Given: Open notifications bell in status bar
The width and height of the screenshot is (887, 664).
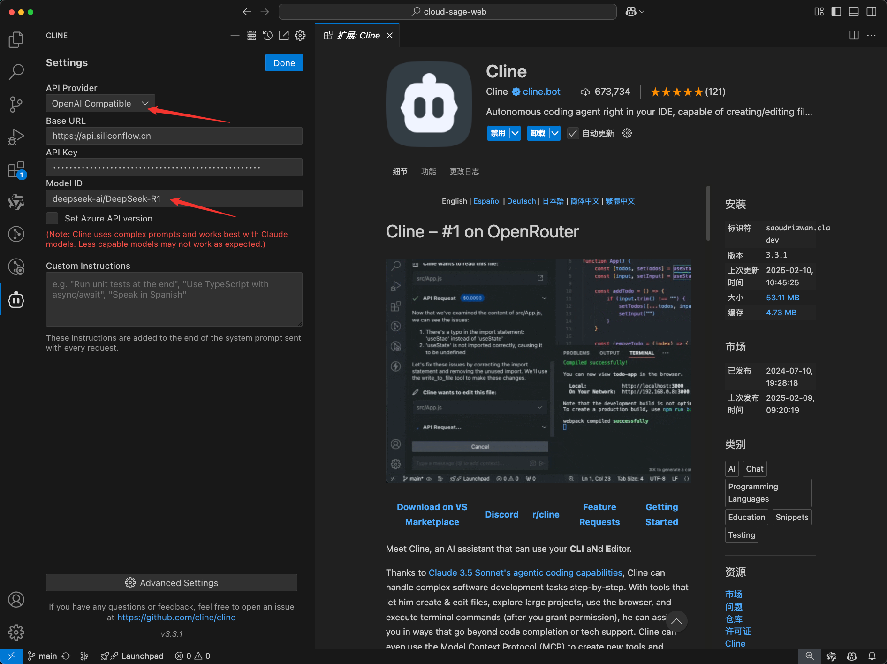Looking at the screenshot, I should pyautogui.click(x=872, y=656).
